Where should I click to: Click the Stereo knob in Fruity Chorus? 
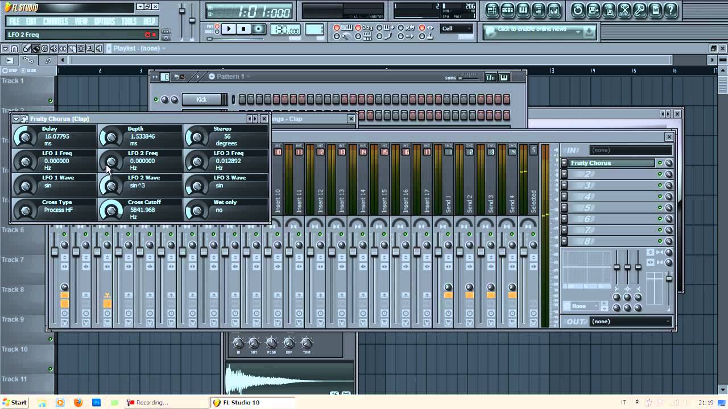197,136
